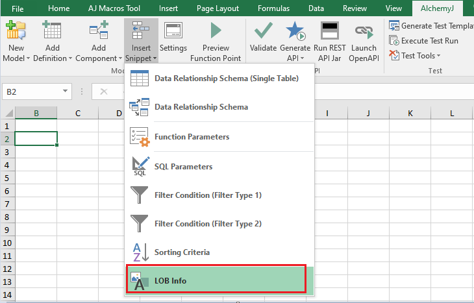
Task: Click the Select All corner triangle
Action: 8,113
